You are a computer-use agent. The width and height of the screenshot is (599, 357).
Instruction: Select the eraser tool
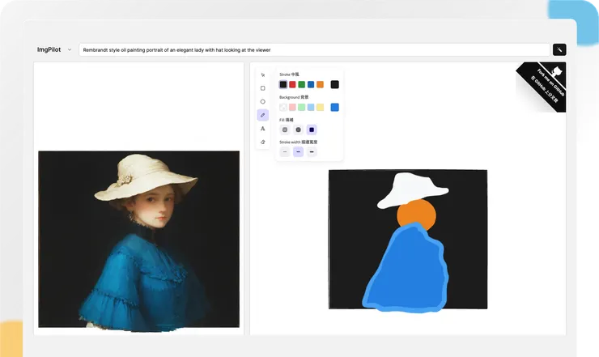click(262, 142)
